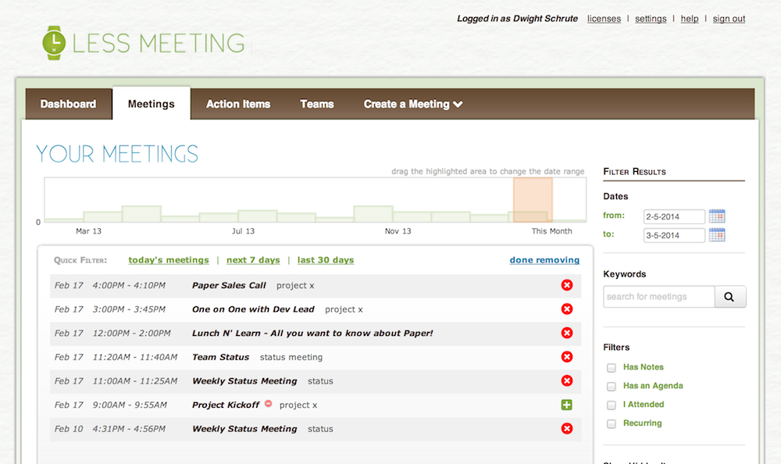Open One on One with Dev Lead title

pyautogui.click(x=253, y=309)
